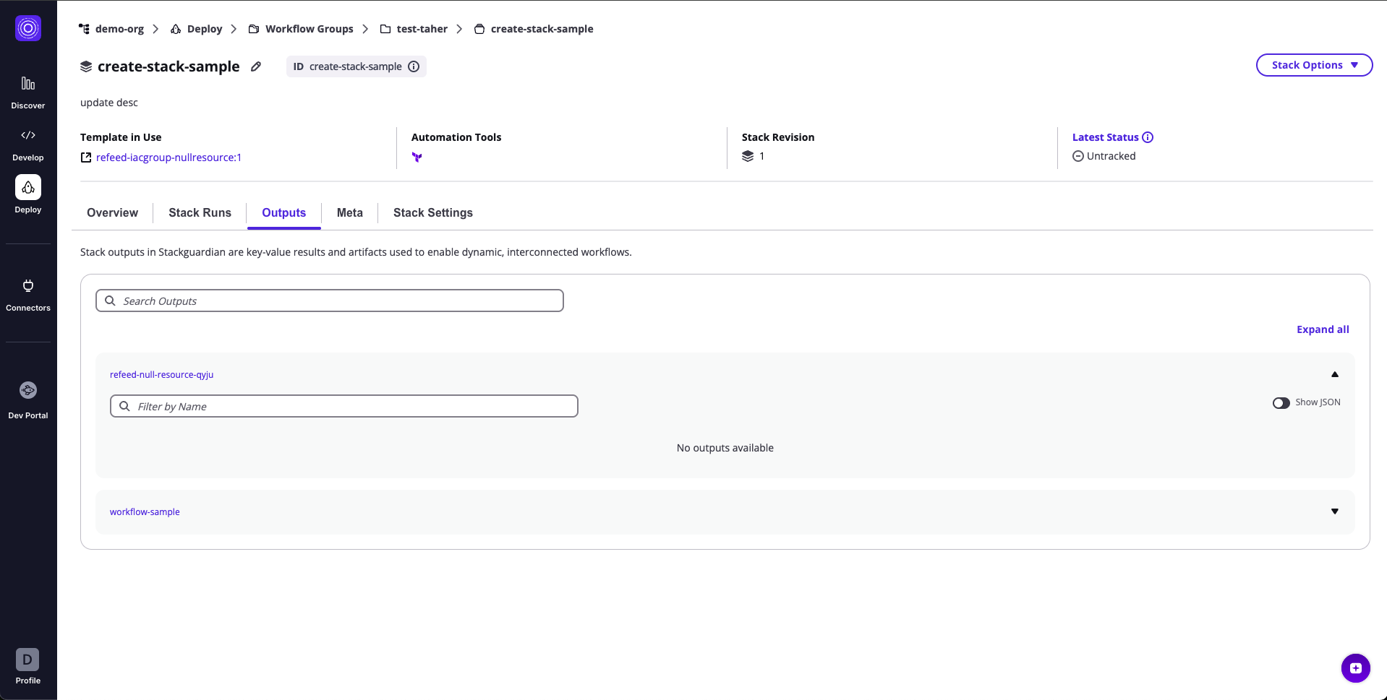Toggle the Show JSON switch

[x=1281, y=403]
